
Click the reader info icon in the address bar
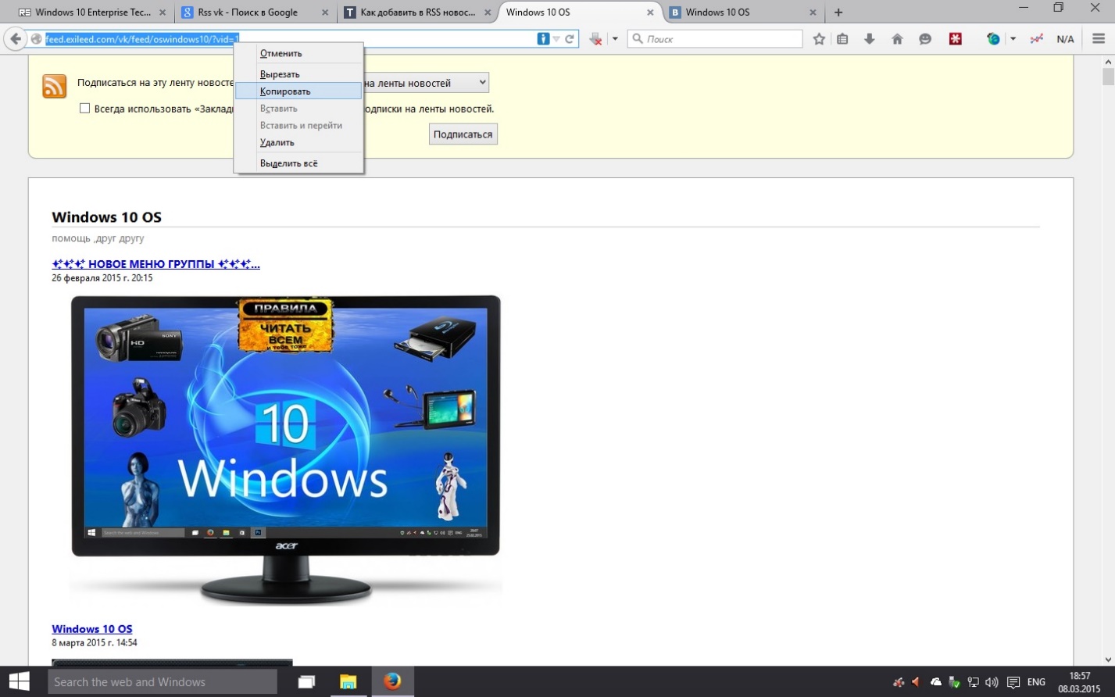[x=543, y=39]
